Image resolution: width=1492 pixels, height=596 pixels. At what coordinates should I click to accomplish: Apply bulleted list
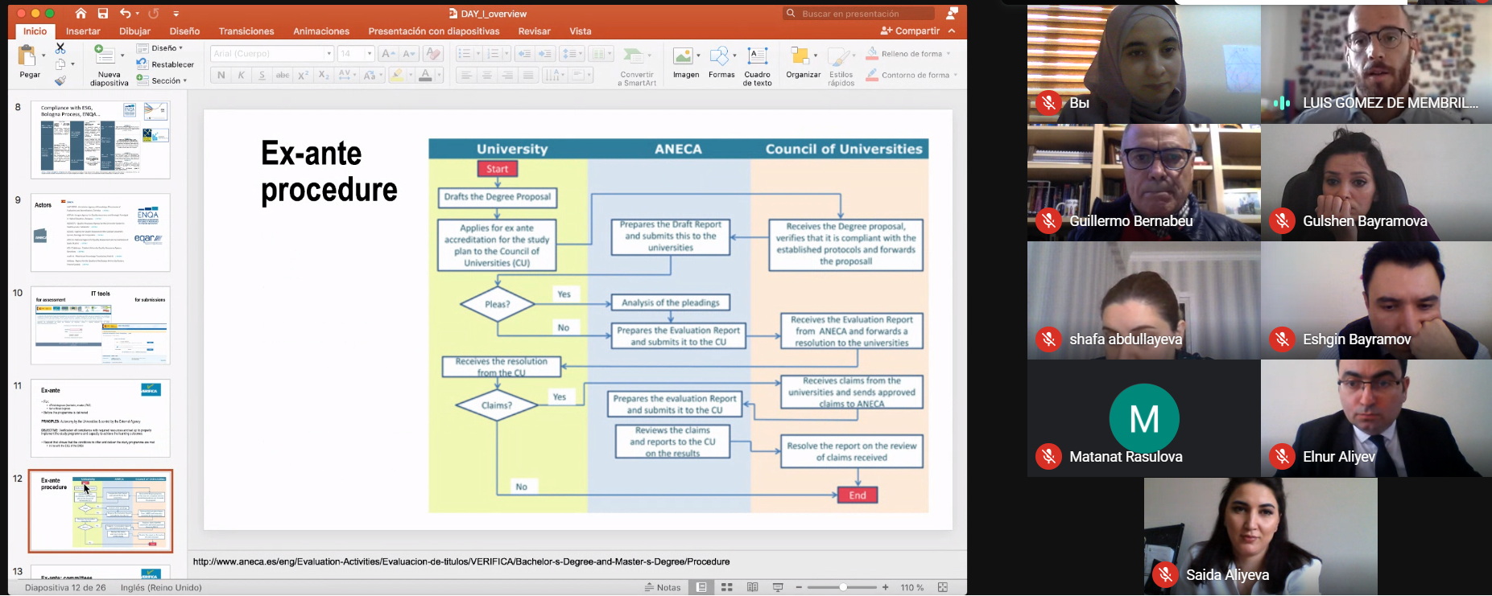coord(465,54)
